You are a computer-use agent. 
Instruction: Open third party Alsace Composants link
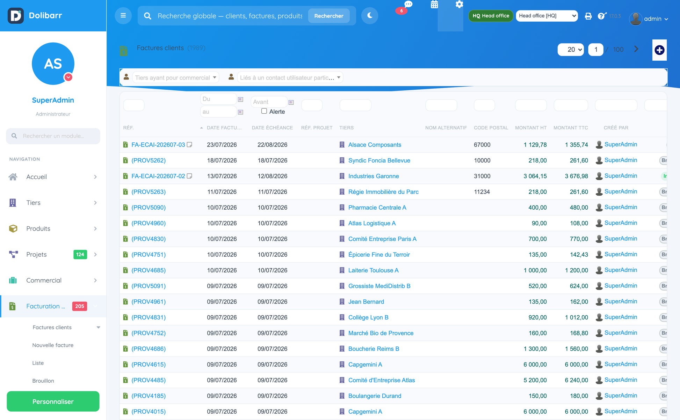(x=375, y=145)
